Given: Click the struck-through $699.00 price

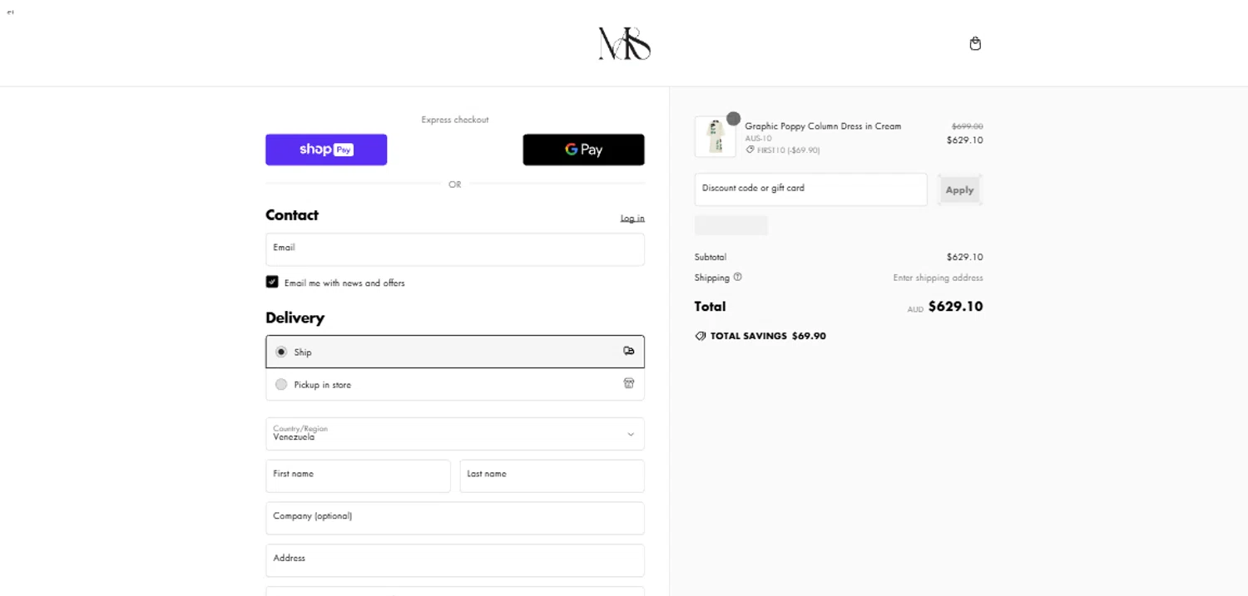Looking at the screenshot, I should click(967, 126).
